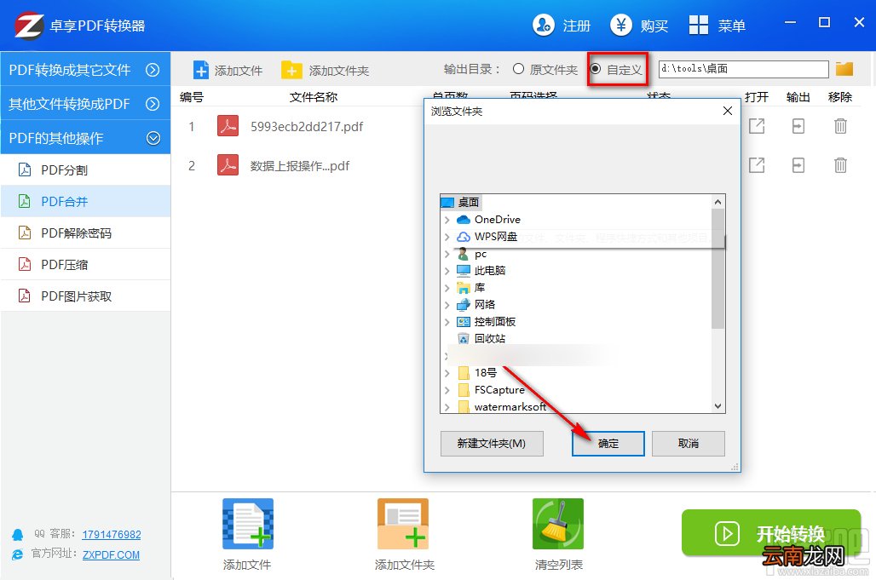Click the 确定 button in folder dialog

pyautogui.click(x=608, y=443)
